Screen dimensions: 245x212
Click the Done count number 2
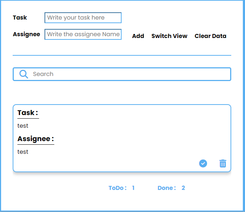click(183, 188)
